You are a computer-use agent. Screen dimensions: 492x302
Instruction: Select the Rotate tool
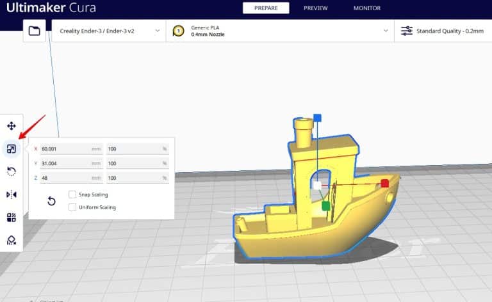(x=12, y=171)
